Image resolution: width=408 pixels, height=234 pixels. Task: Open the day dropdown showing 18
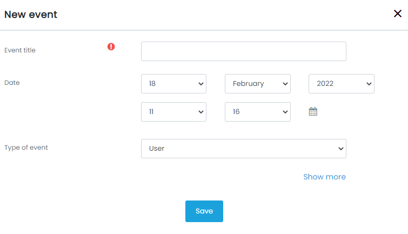173,84
